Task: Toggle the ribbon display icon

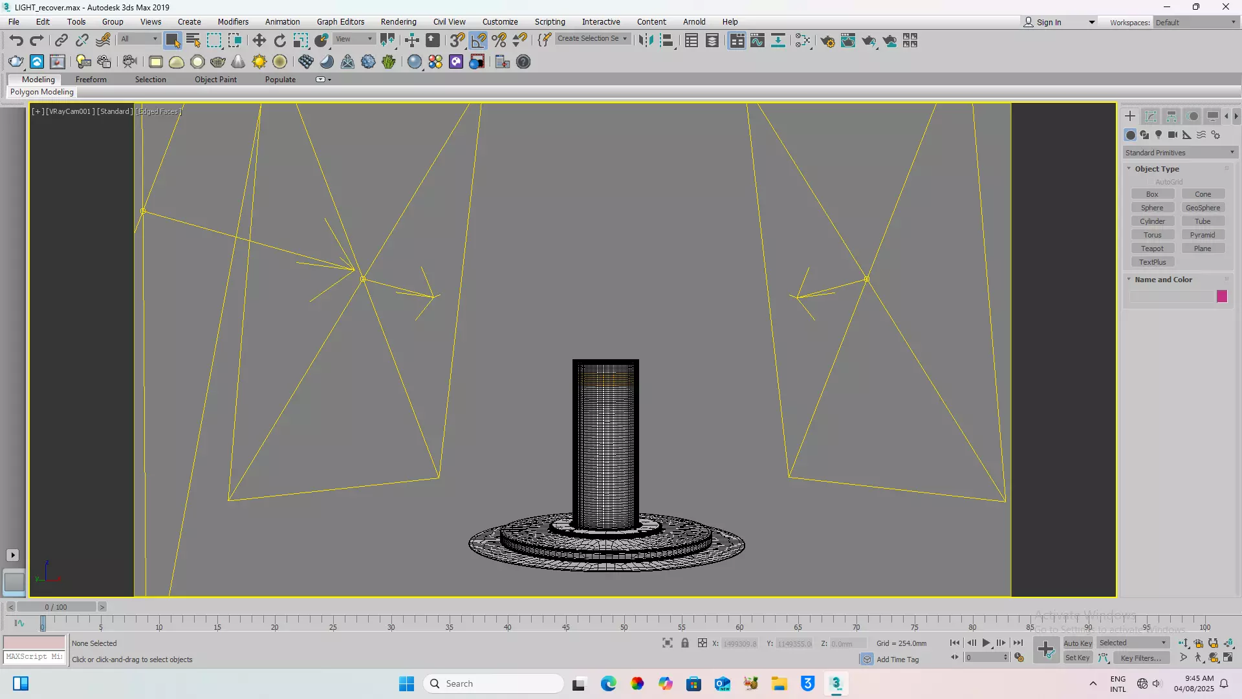Action: (x=737, y=41)
